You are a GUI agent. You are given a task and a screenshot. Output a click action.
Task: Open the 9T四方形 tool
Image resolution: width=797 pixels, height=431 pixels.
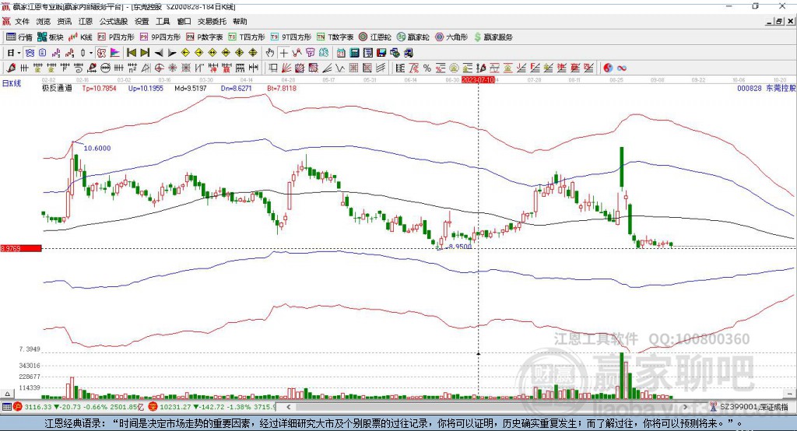tap(291, 37)
